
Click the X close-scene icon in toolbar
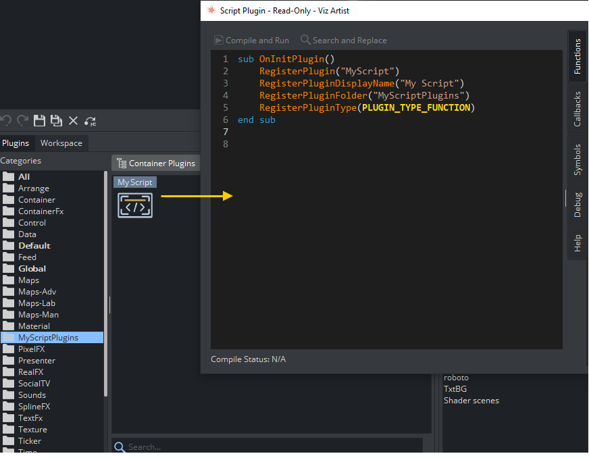[x=73, y=121]
